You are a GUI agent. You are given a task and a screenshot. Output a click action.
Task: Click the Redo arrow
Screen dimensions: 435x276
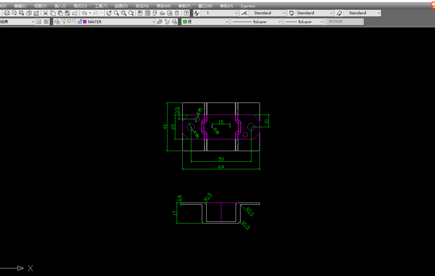coord(96,13)
